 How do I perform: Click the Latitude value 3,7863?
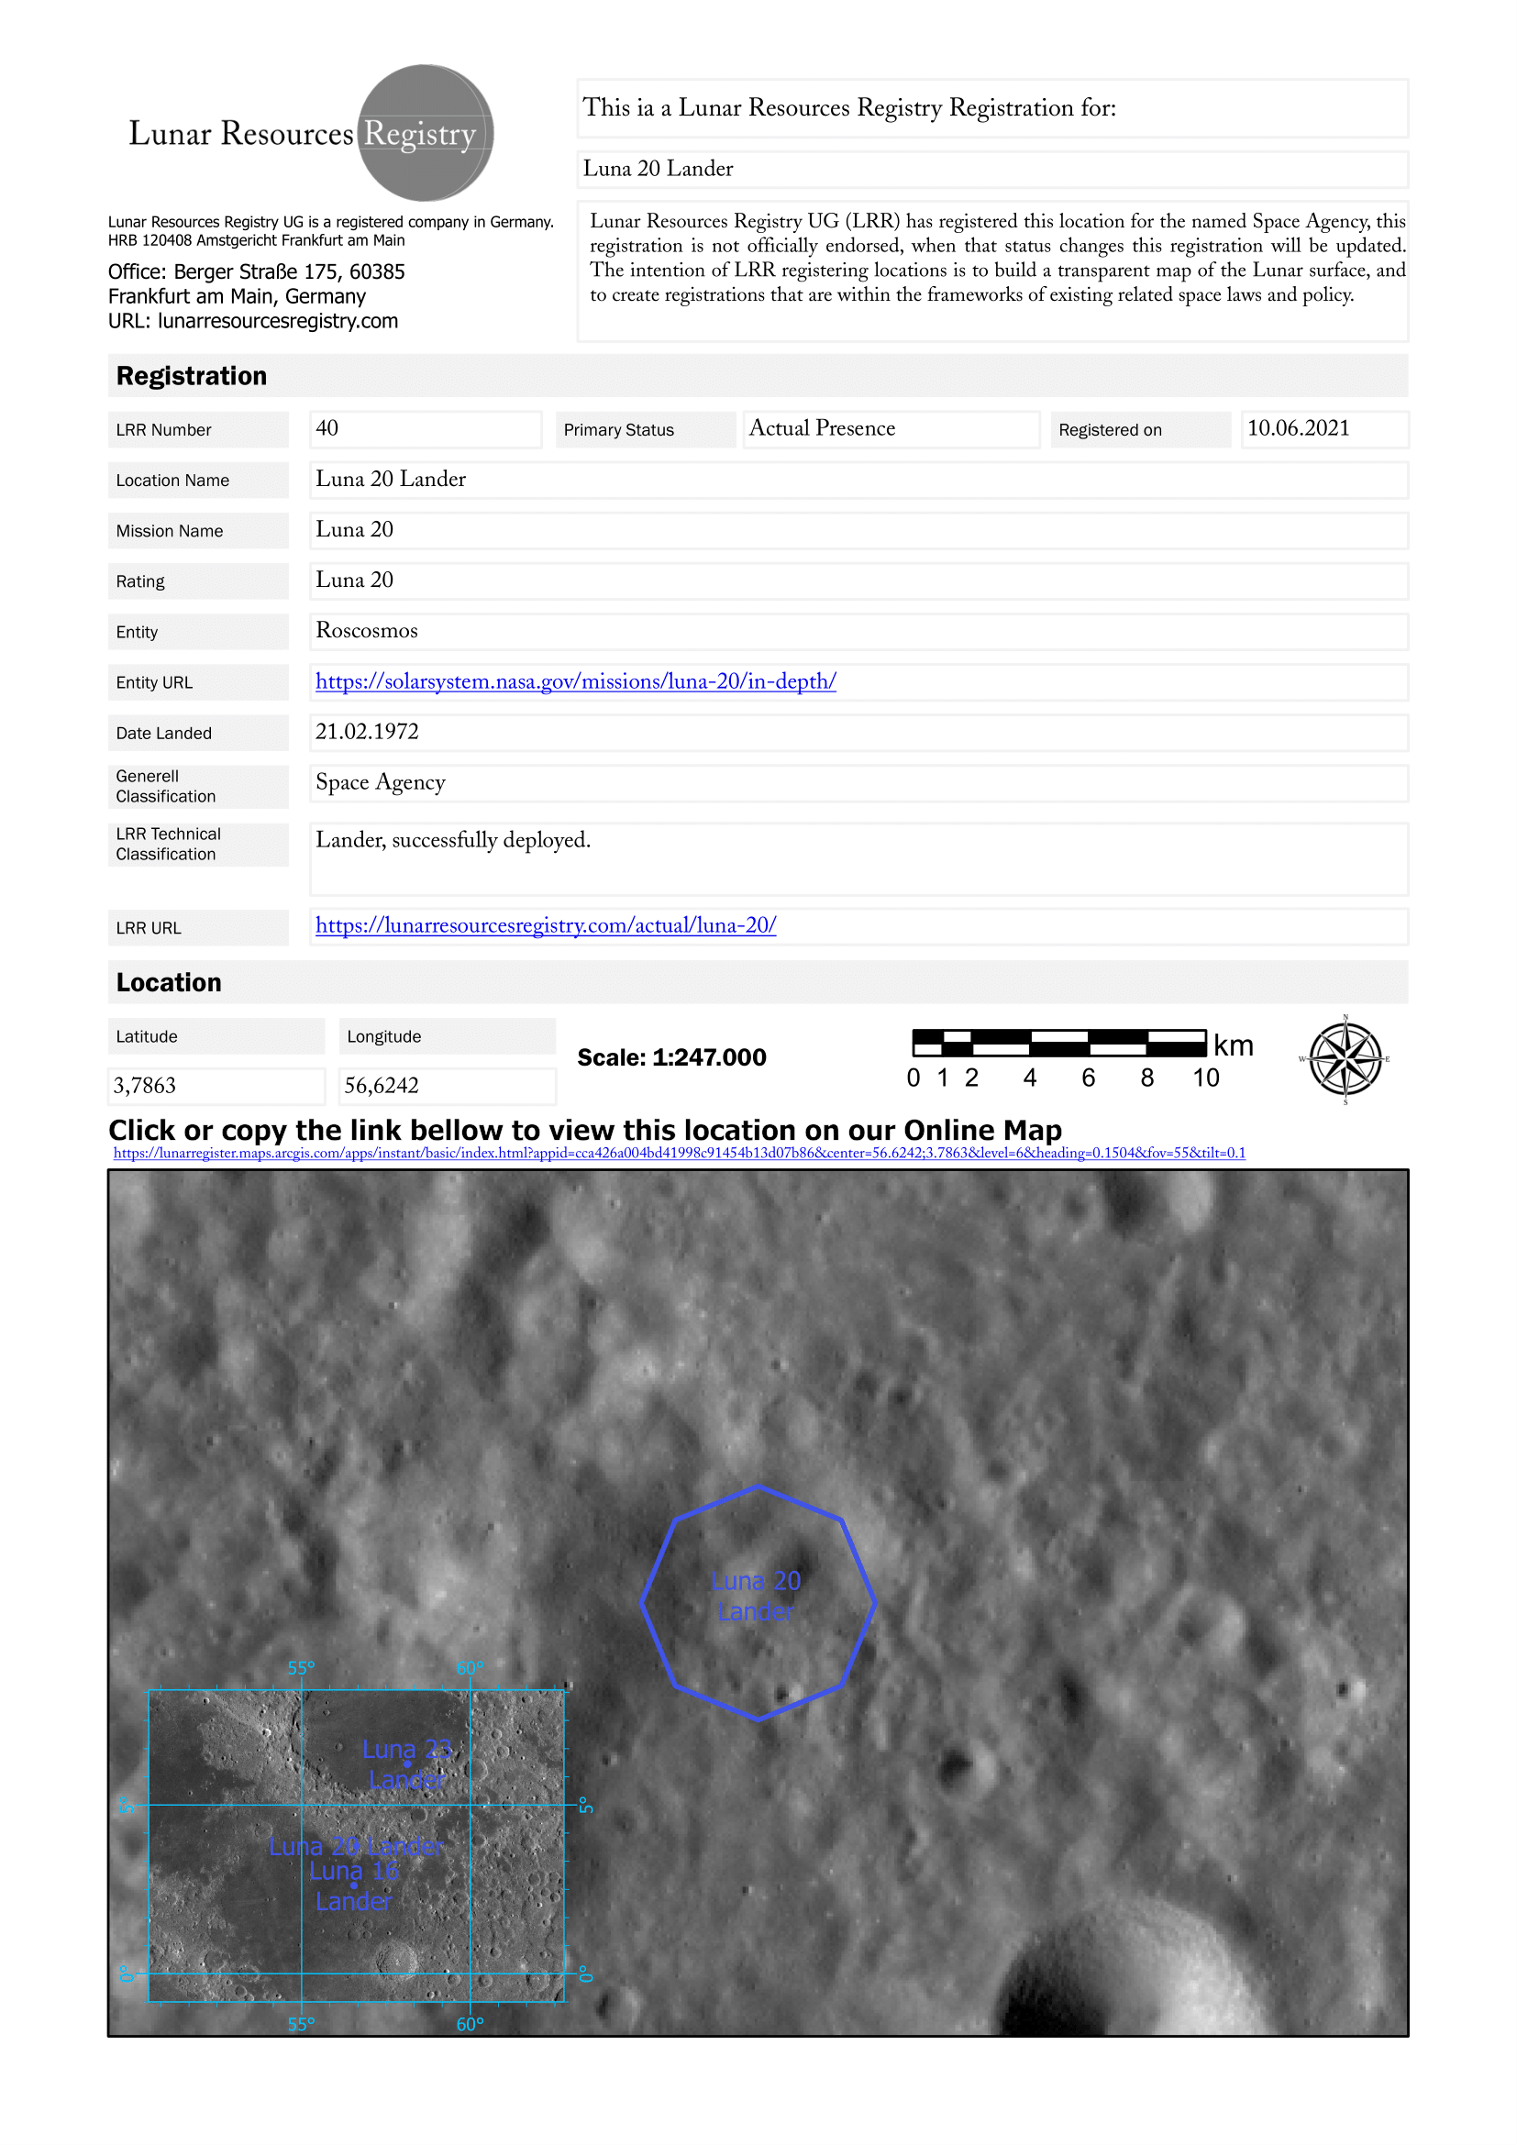coord(216,1086)
